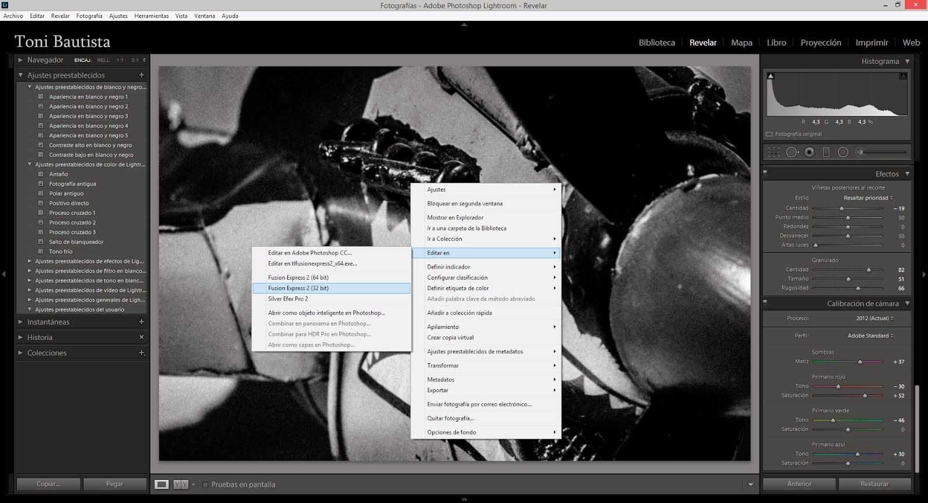Enable Pruebas en pantalla checkbox
The height and width of the screenshot is (503, 928).
pyautogui.click(x=205, y=484)
